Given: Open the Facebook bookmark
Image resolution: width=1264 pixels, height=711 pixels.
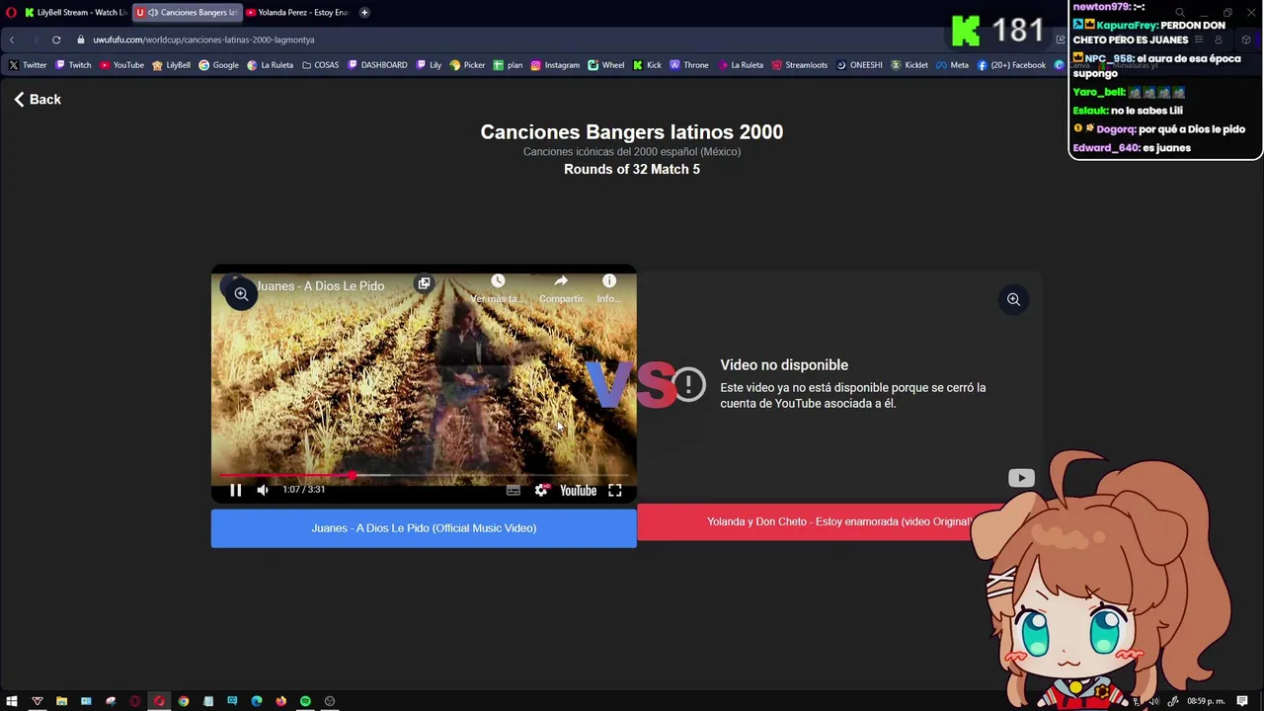Looking at the screenshot, I should click(1011, 65).
